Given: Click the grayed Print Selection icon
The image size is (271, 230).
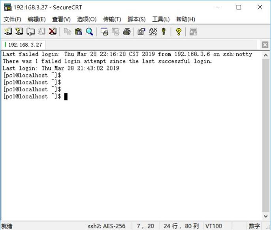Looking at the screenshot, I should coord(115,32).
